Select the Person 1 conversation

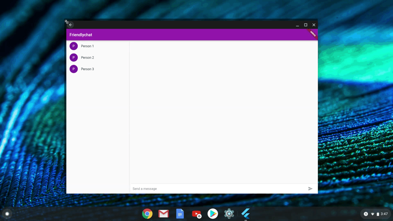[x=87, y=46]
